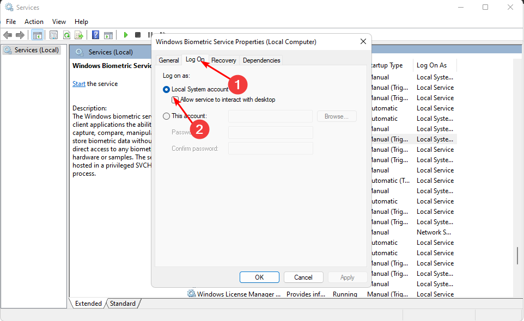Click the This account text field
This screenshot has width=524, height=321.
(270, 116)
